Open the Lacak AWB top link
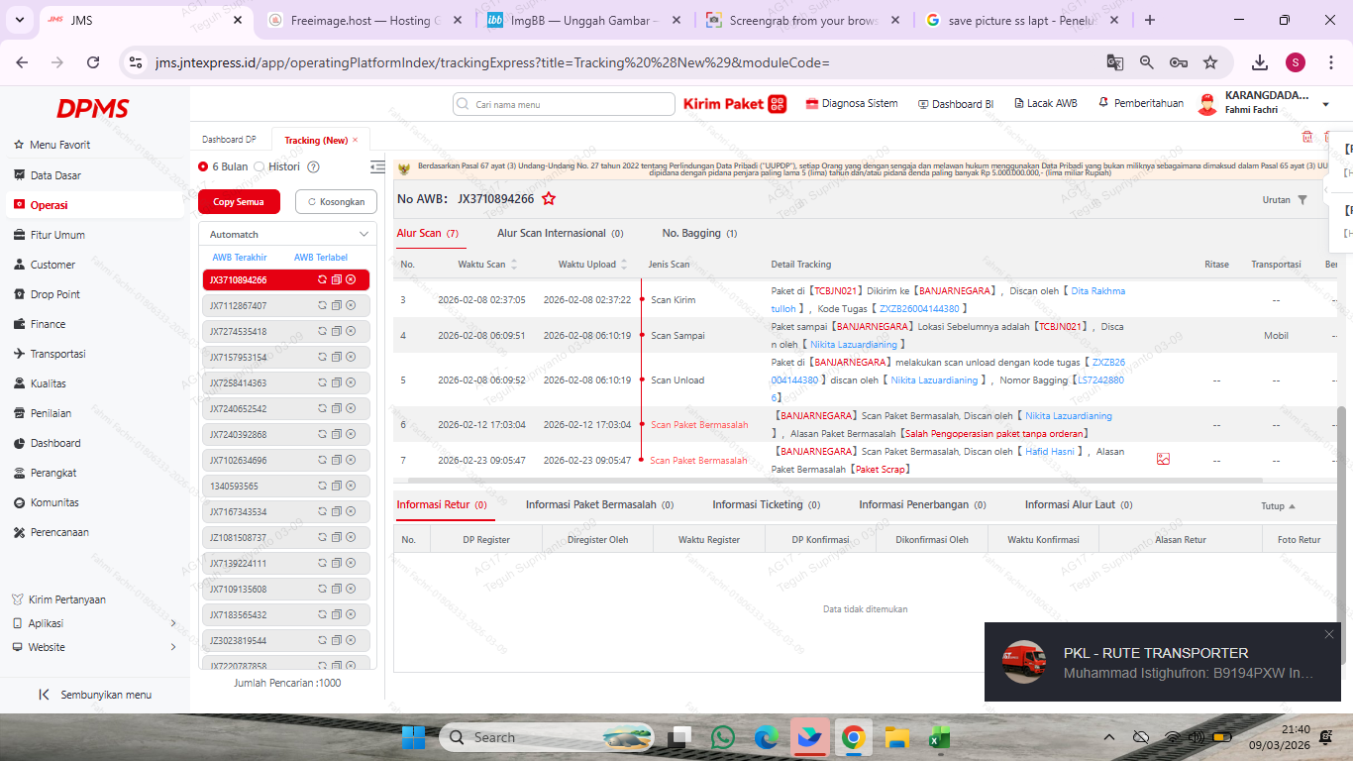The width and height of the screenshot is (1353, 761). pyautogui.click(x=1044, y=103)
